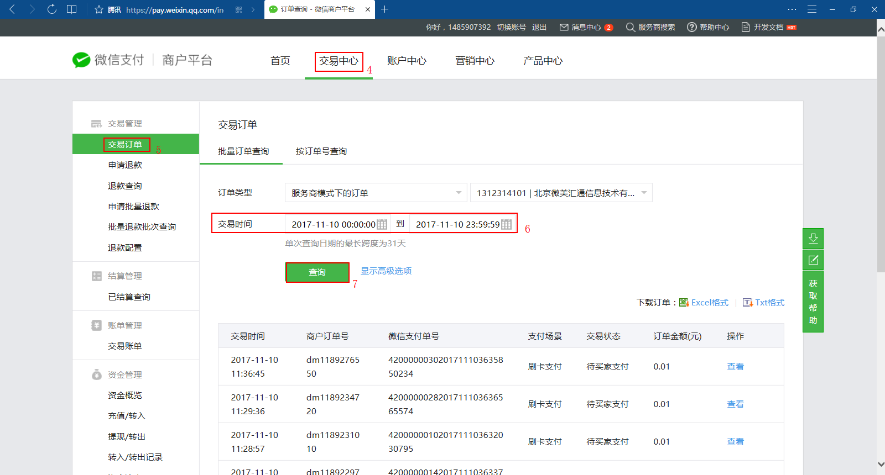The width and height of the screenshot is (885, 475).
Task: Click the end time input field
Action: coord(462,224)
